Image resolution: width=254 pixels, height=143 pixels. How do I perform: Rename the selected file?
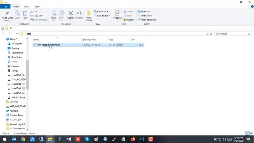pos(79,15)
